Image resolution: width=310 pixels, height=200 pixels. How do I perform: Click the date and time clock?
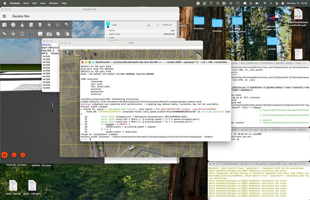point(297,3)
